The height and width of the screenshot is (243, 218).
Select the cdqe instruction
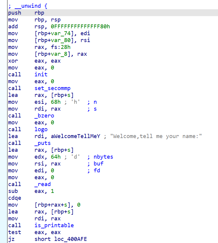coord(14,198)
